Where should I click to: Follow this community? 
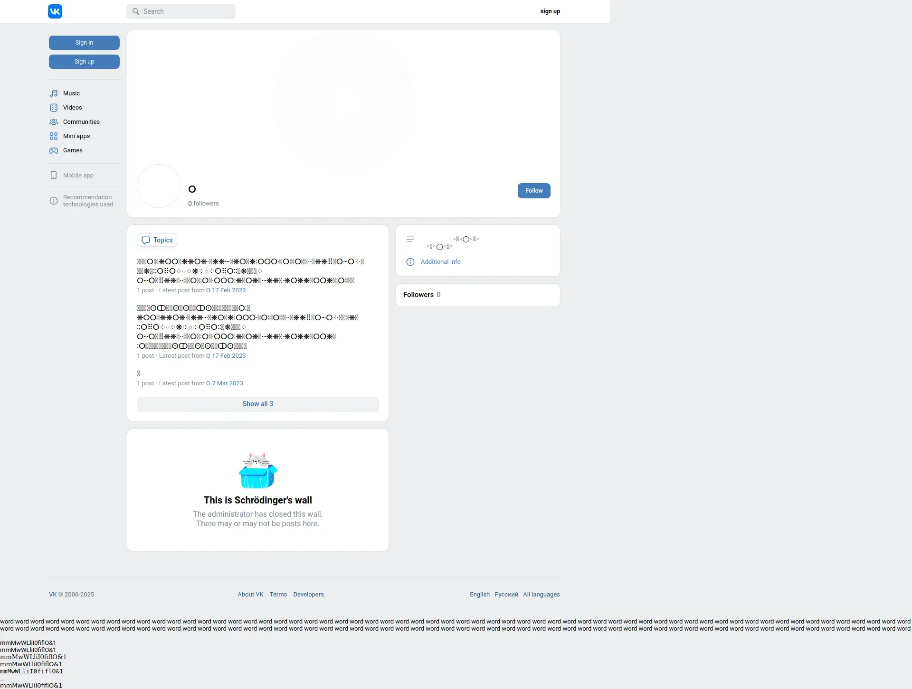tap(533, 191)
